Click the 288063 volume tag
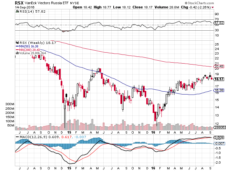The image size is (226, 171). (x=220, y=127)
